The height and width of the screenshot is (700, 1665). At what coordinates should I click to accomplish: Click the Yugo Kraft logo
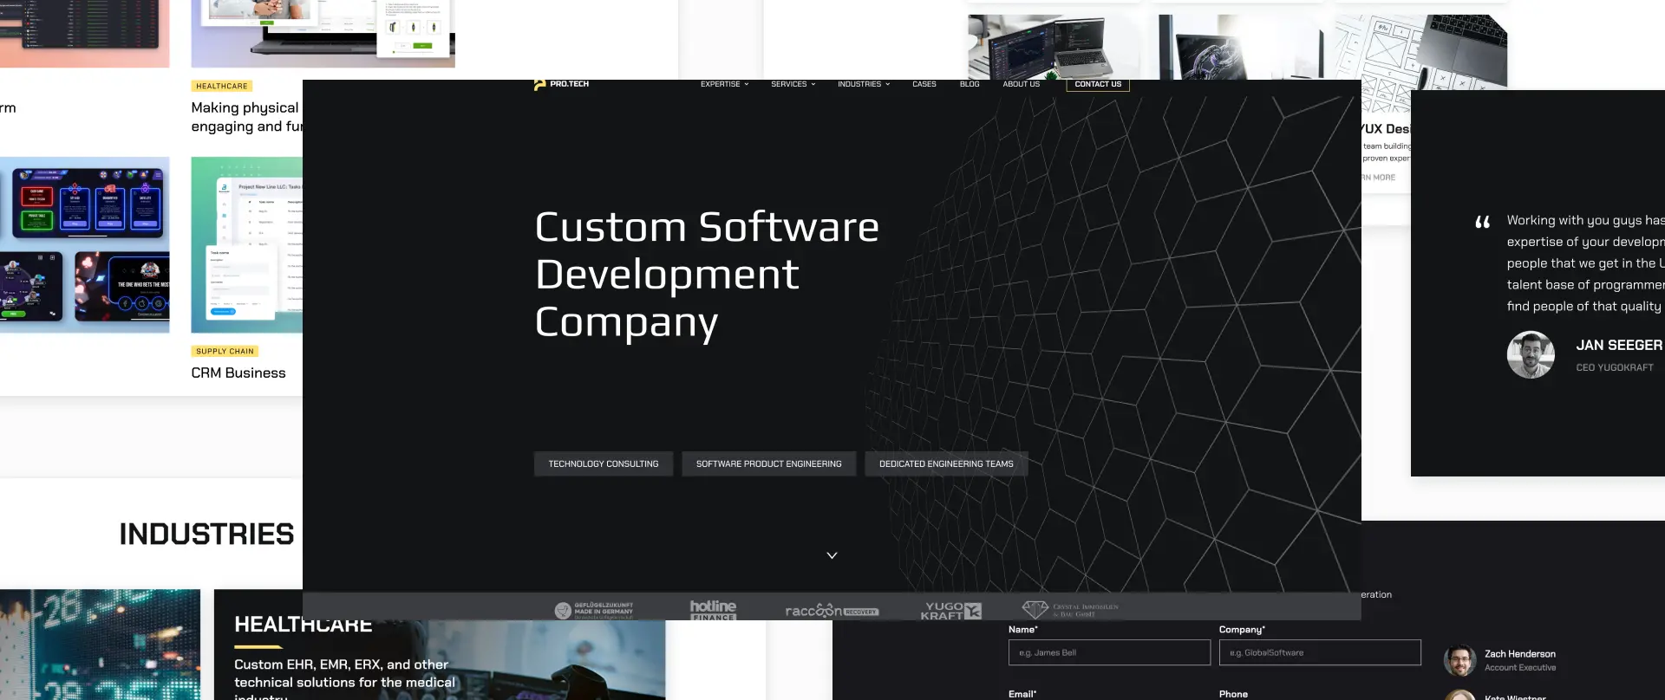point(950,611)
